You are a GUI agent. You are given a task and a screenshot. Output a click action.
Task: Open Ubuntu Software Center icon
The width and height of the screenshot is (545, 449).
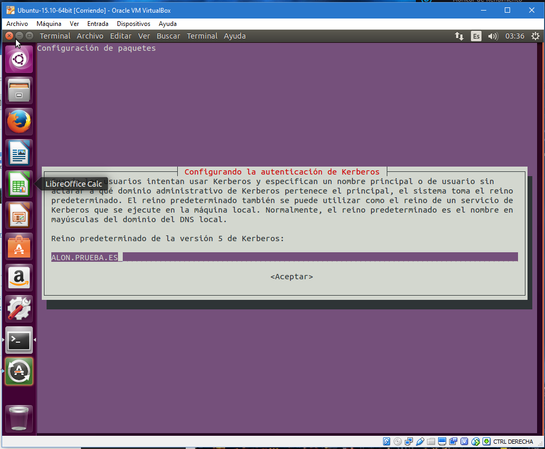click(x=19, y=246)
